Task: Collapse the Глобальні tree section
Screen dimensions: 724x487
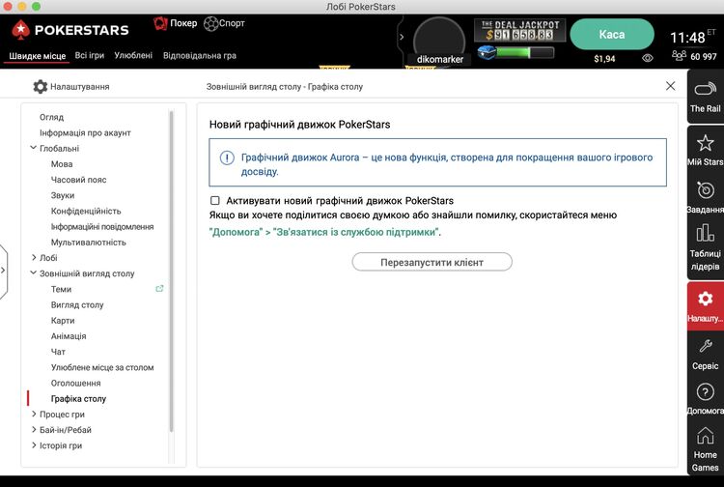Action: [33, 149]
